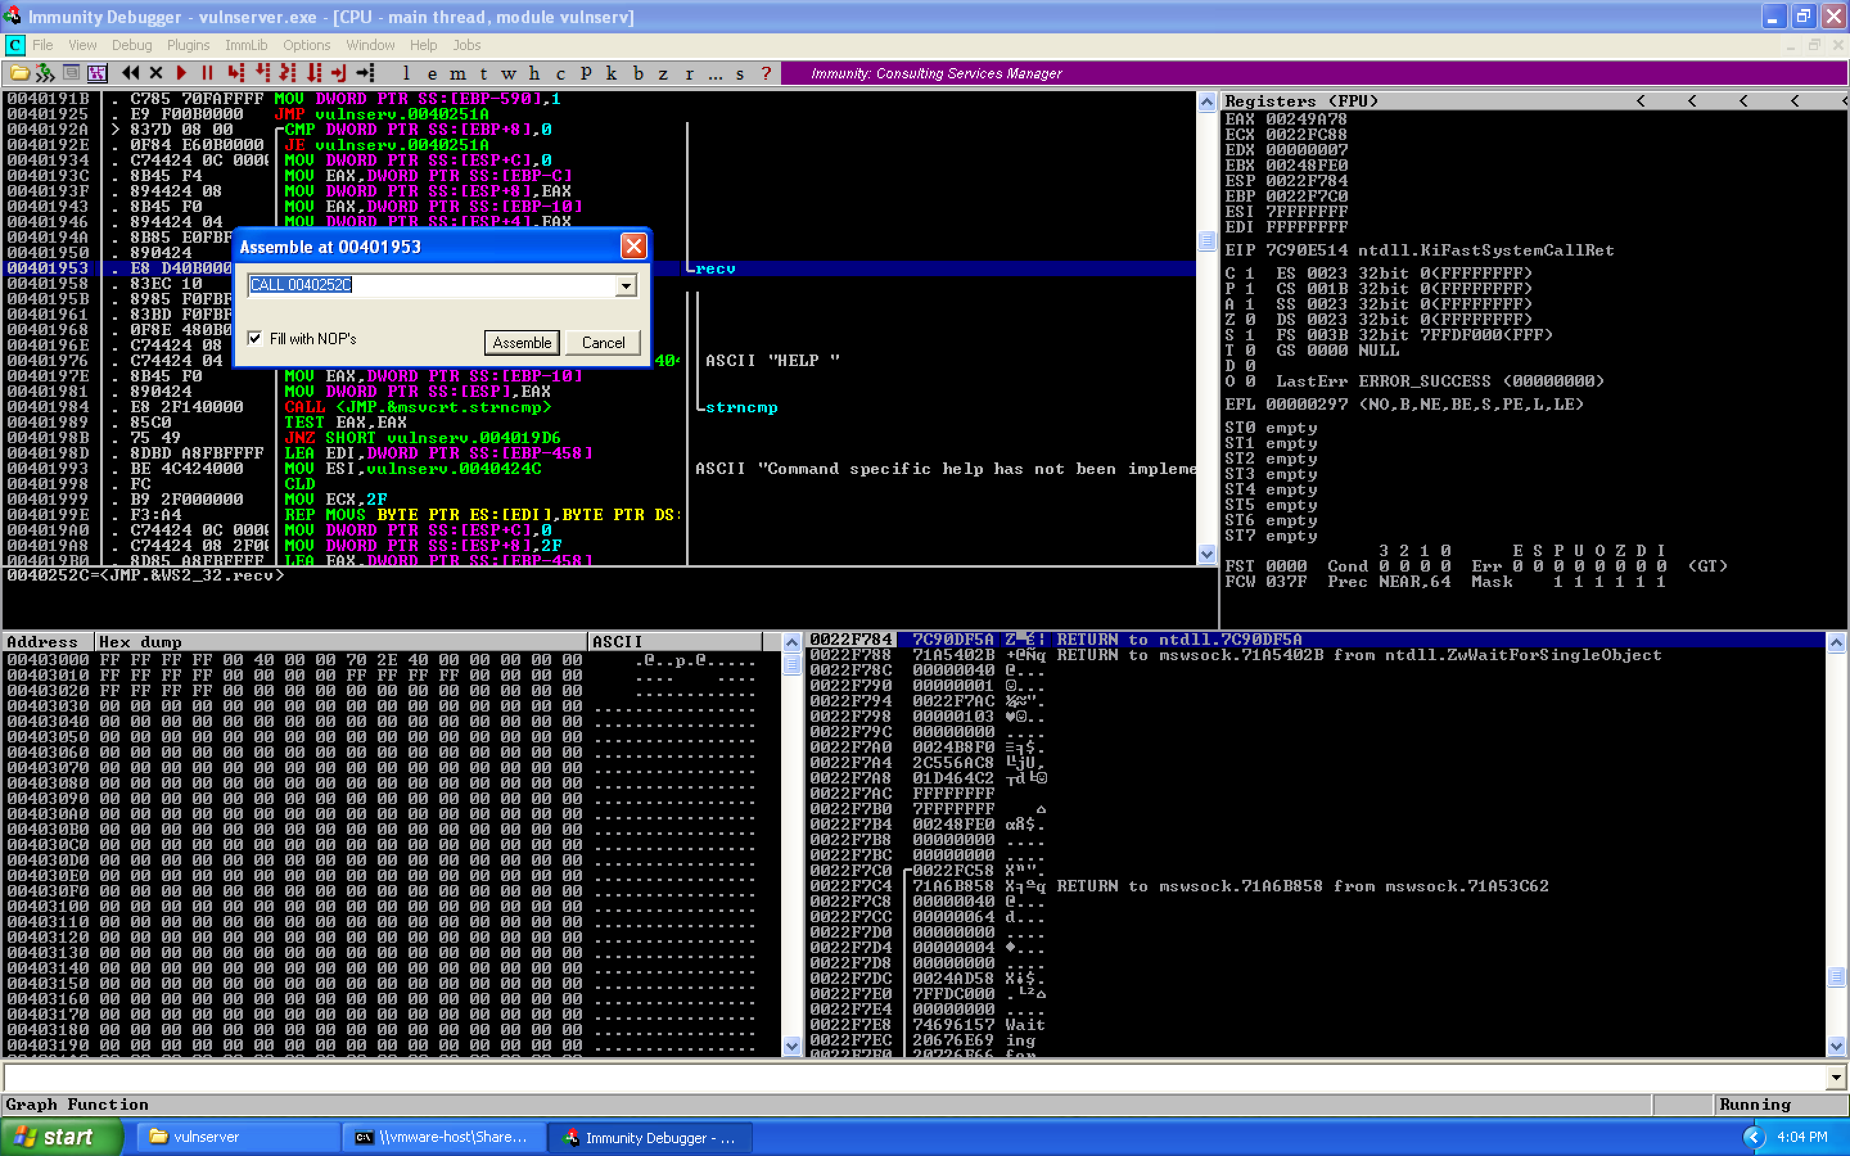
Task: Step over using the toolbar icon
Action: (x=262, y=73)
